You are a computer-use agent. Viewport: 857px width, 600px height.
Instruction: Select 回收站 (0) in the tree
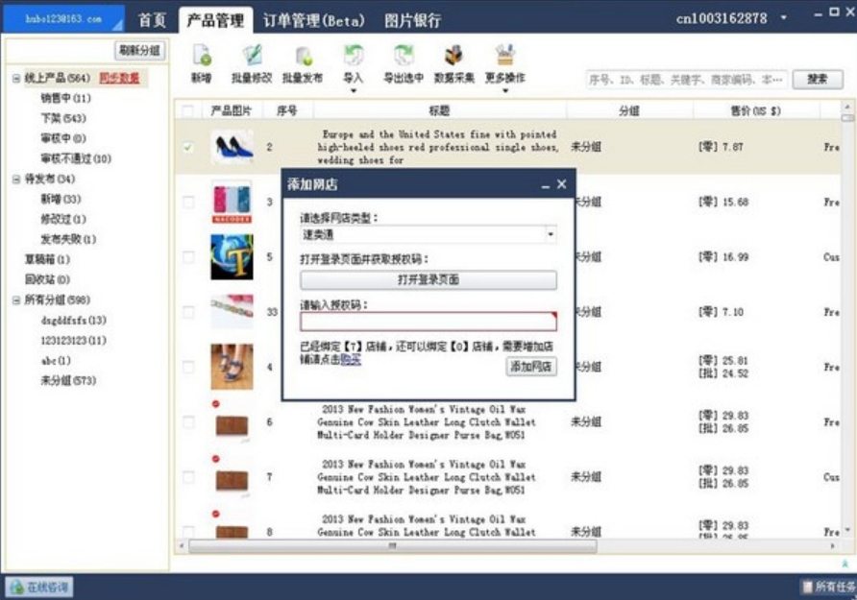47,279
